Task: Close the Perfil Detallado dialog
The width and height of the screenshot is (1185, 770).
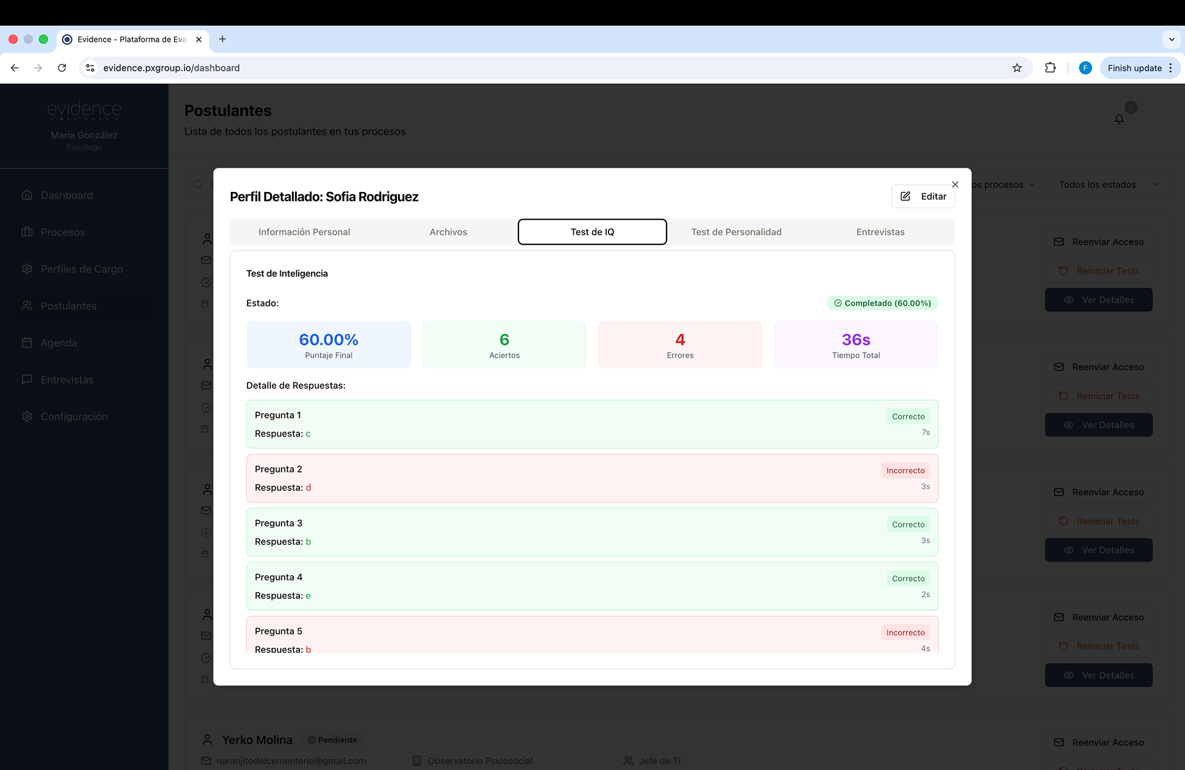Action: (955, 185)
